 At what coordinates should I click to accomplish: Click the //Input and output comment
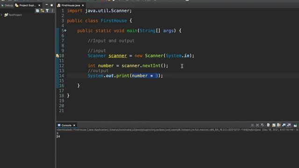pos(111,41)
